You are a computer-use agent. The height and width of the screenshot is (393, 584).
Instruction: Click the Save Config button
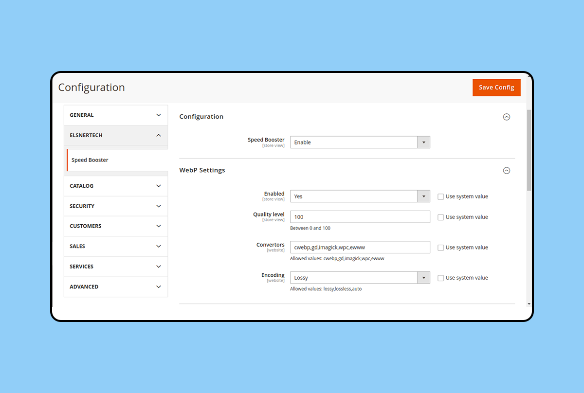[496, 88]
